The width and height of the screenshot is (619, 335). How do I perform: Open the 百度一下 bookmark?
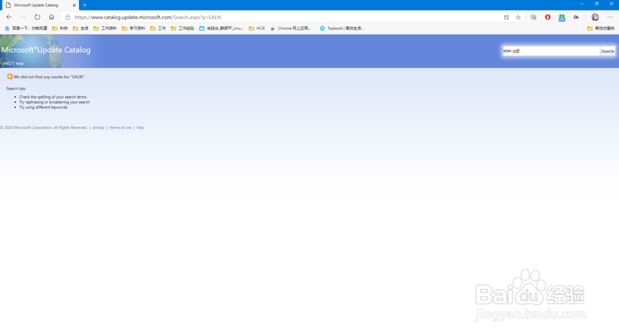click(25, 28)
